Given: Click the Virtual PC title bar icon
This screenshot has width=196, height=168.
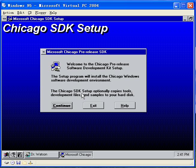Looking at the screenshot, I should tap(4, 5).
